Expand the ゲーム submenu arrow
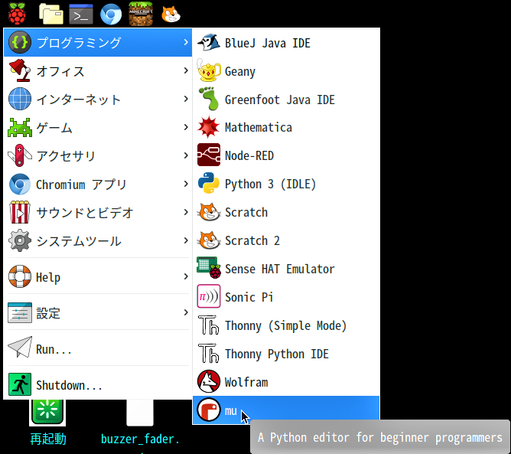 click(186, 127)
